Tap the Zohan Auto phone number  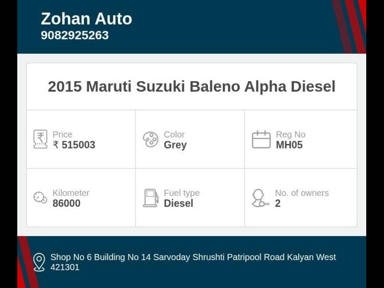74,35
